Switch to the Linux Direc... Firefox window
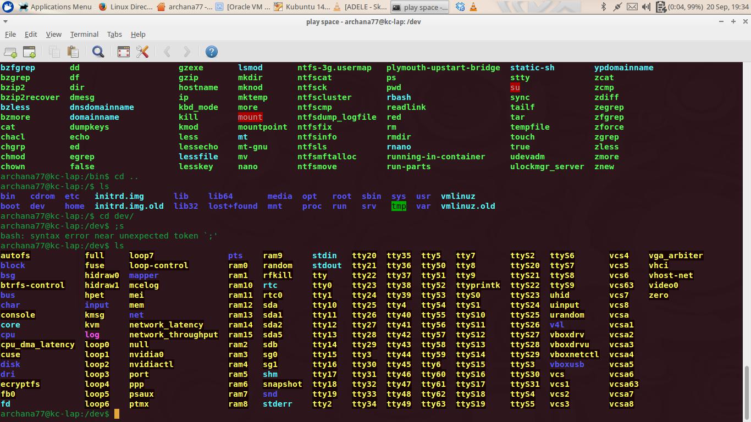751x422 pixels. (x=126, y=7)
